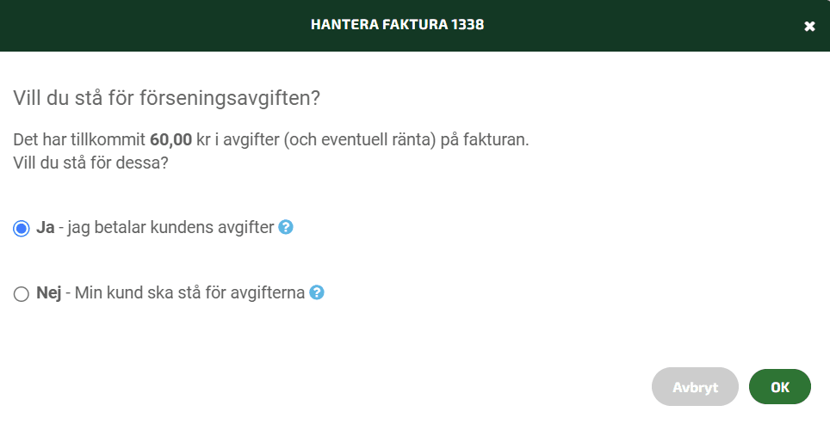Click the text "Det har tillkommit"
The width and height of the screenshot is (830, 424).
[79, 141]
